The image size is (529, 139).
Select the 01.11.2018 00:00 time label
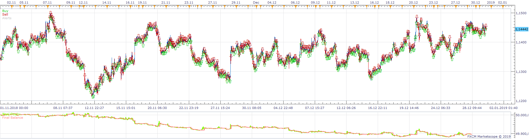[x=14, y=108]
